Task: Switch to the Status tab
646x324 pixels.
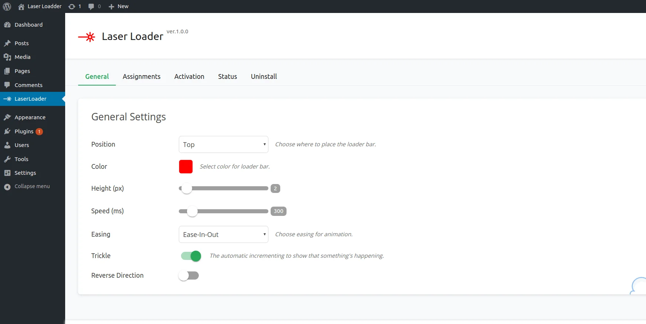Action: pos(228,77)
